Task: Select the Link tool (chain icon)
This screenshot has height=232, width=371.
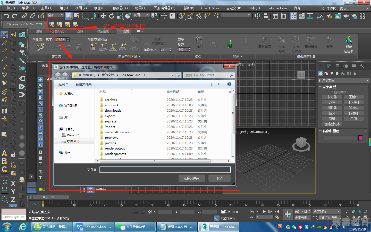Action: [24, 16]
